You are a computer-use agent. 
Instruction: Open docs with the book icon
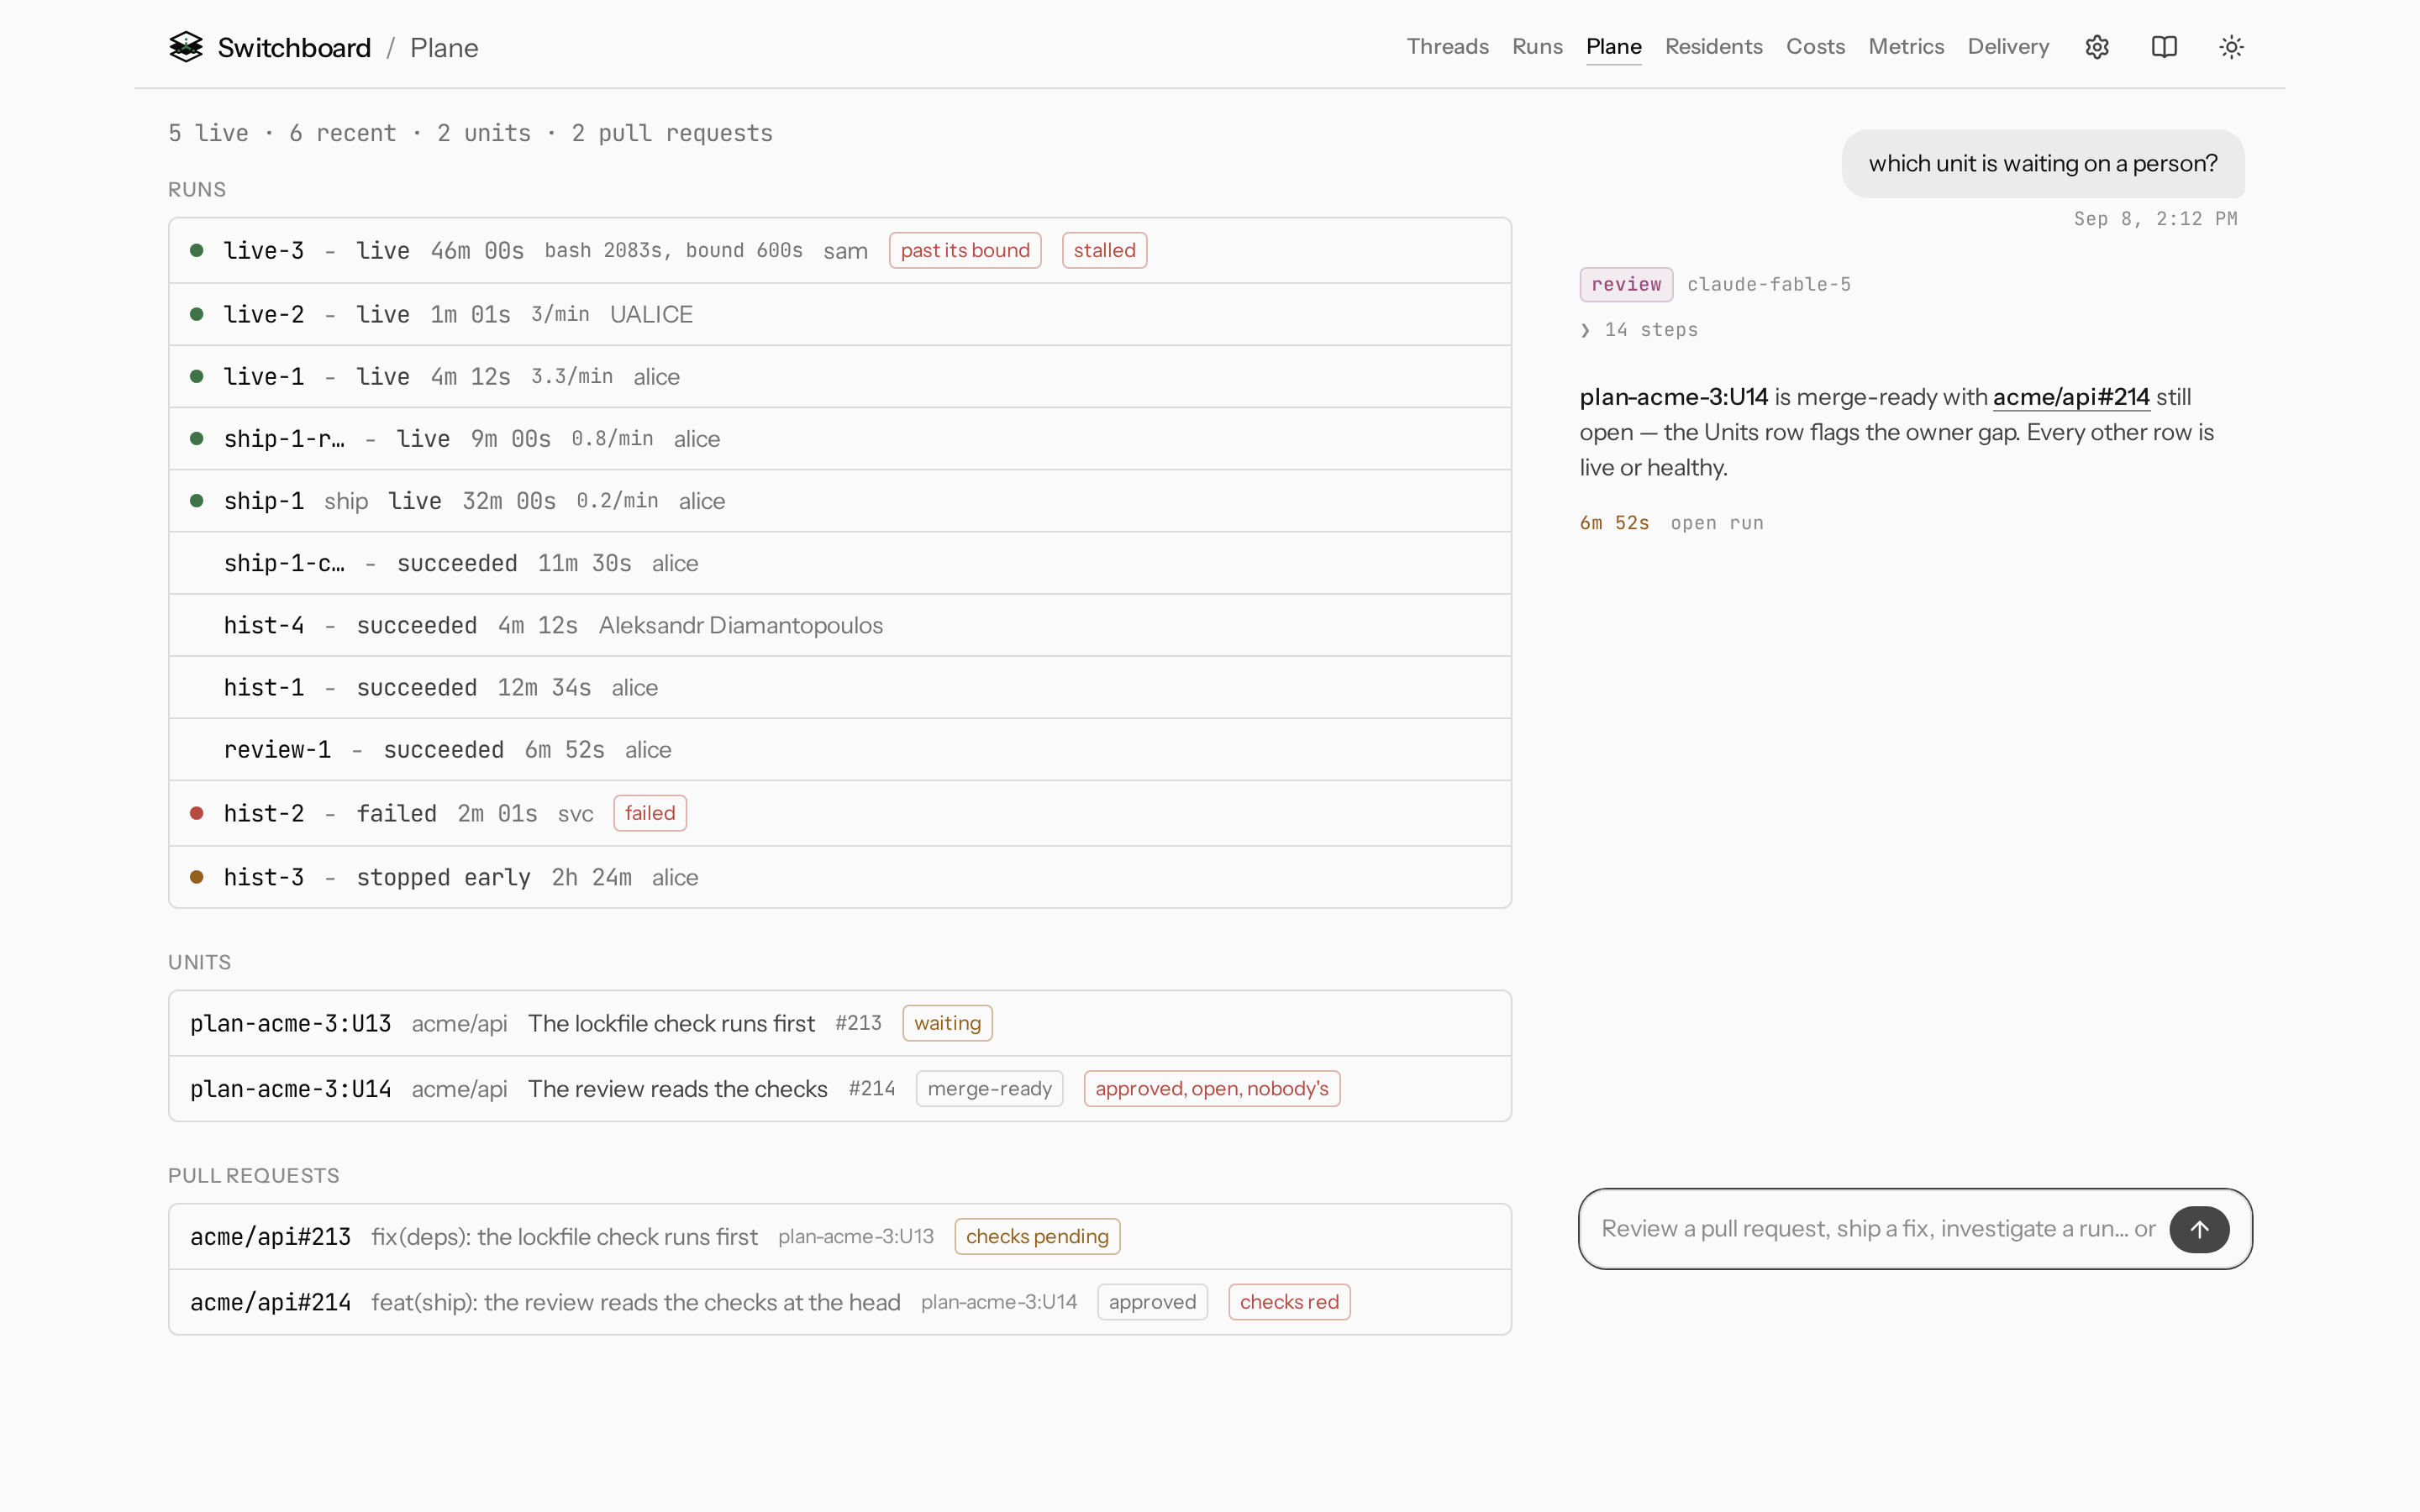pyautogui.click(x=2164, y=47)
